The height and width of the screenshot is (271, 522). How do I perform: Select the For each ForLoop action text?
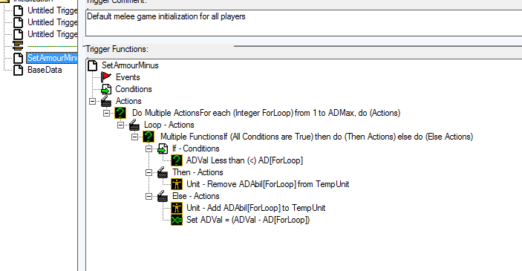[266, 113]
